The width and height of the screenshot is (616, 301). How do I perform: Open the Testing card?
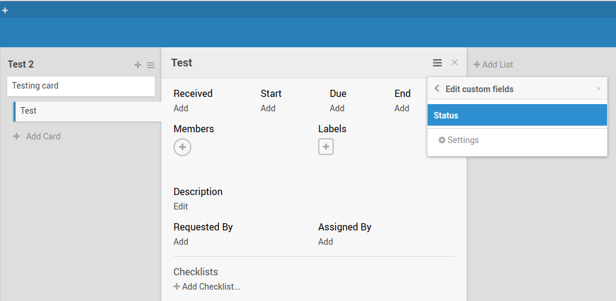coord(81,86)
